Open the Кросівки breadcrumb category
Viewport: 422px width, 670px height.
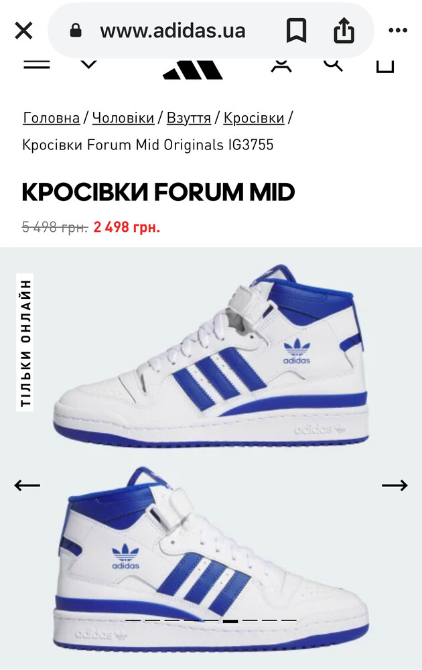click(254, 118)
